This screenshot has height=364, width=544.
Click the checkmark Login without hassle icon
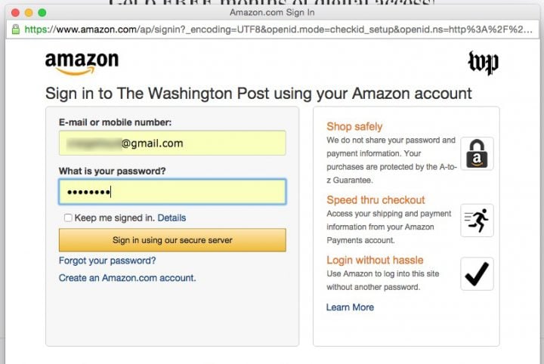pos(477,274)
